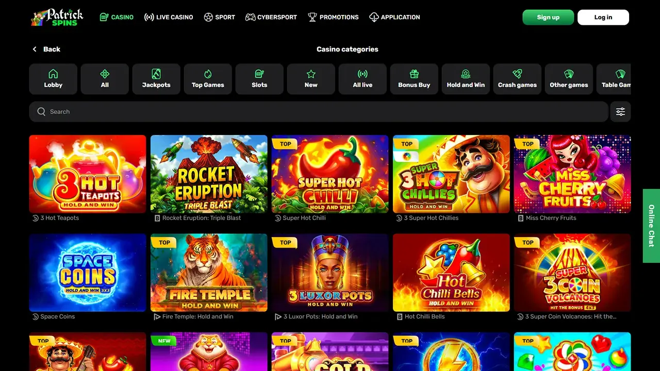Viewport: 660px width, 371px height.
Task: Show the New games category
Action: (311, 79)
